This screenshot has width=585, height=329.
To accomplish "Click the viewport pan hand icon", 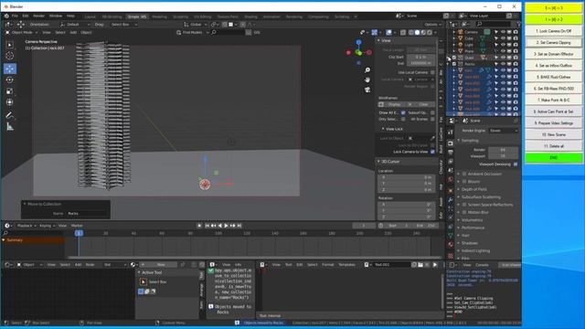I will (367, 80).
